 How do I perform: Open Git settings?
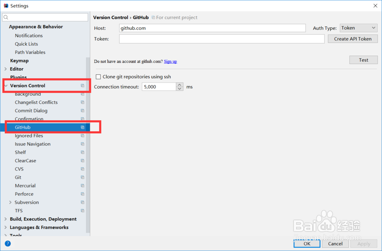pyautogui.click(x=18, y=177)
